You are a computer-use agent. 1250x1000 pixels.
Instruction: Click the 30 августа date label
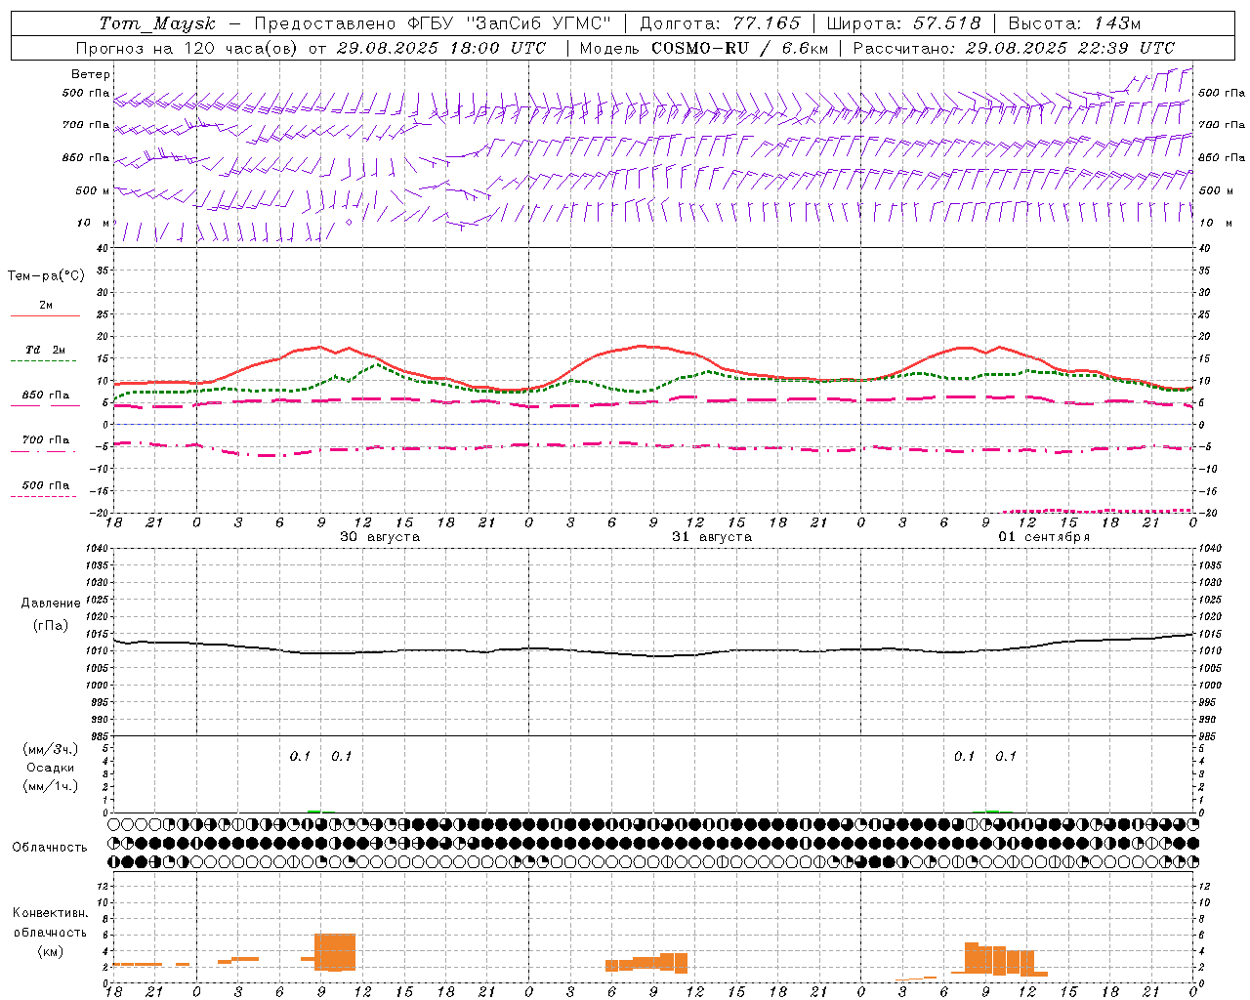click(380, 537)
